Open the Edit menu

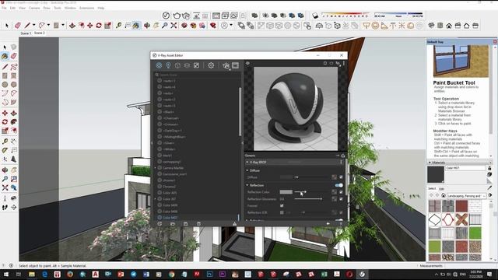coord(12,8)
